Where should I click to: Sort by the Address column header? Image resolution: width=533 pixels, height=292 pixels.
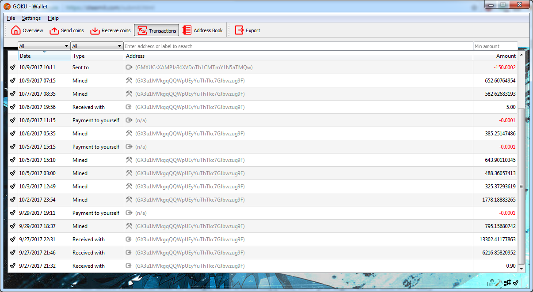[298, 56]
